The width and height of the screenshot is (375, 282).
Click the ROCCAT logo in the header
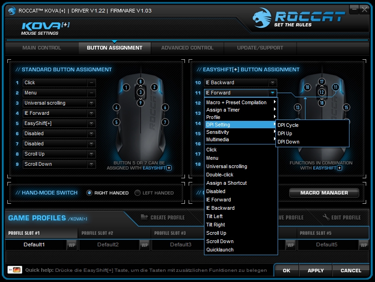(x=299, y=18)
